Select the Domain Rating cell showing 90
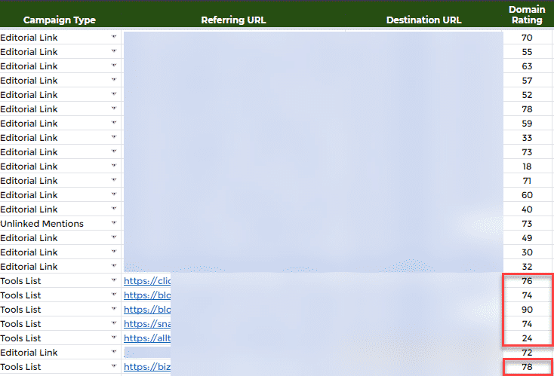554x376 pixels. pos(527,310)
